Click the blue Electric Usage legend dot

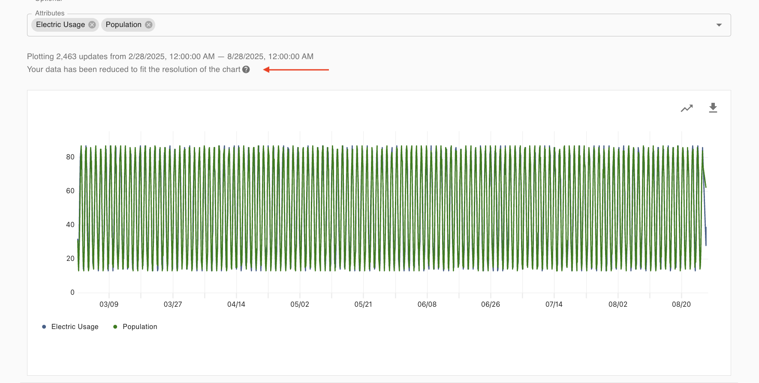click(x=44, y=327)
